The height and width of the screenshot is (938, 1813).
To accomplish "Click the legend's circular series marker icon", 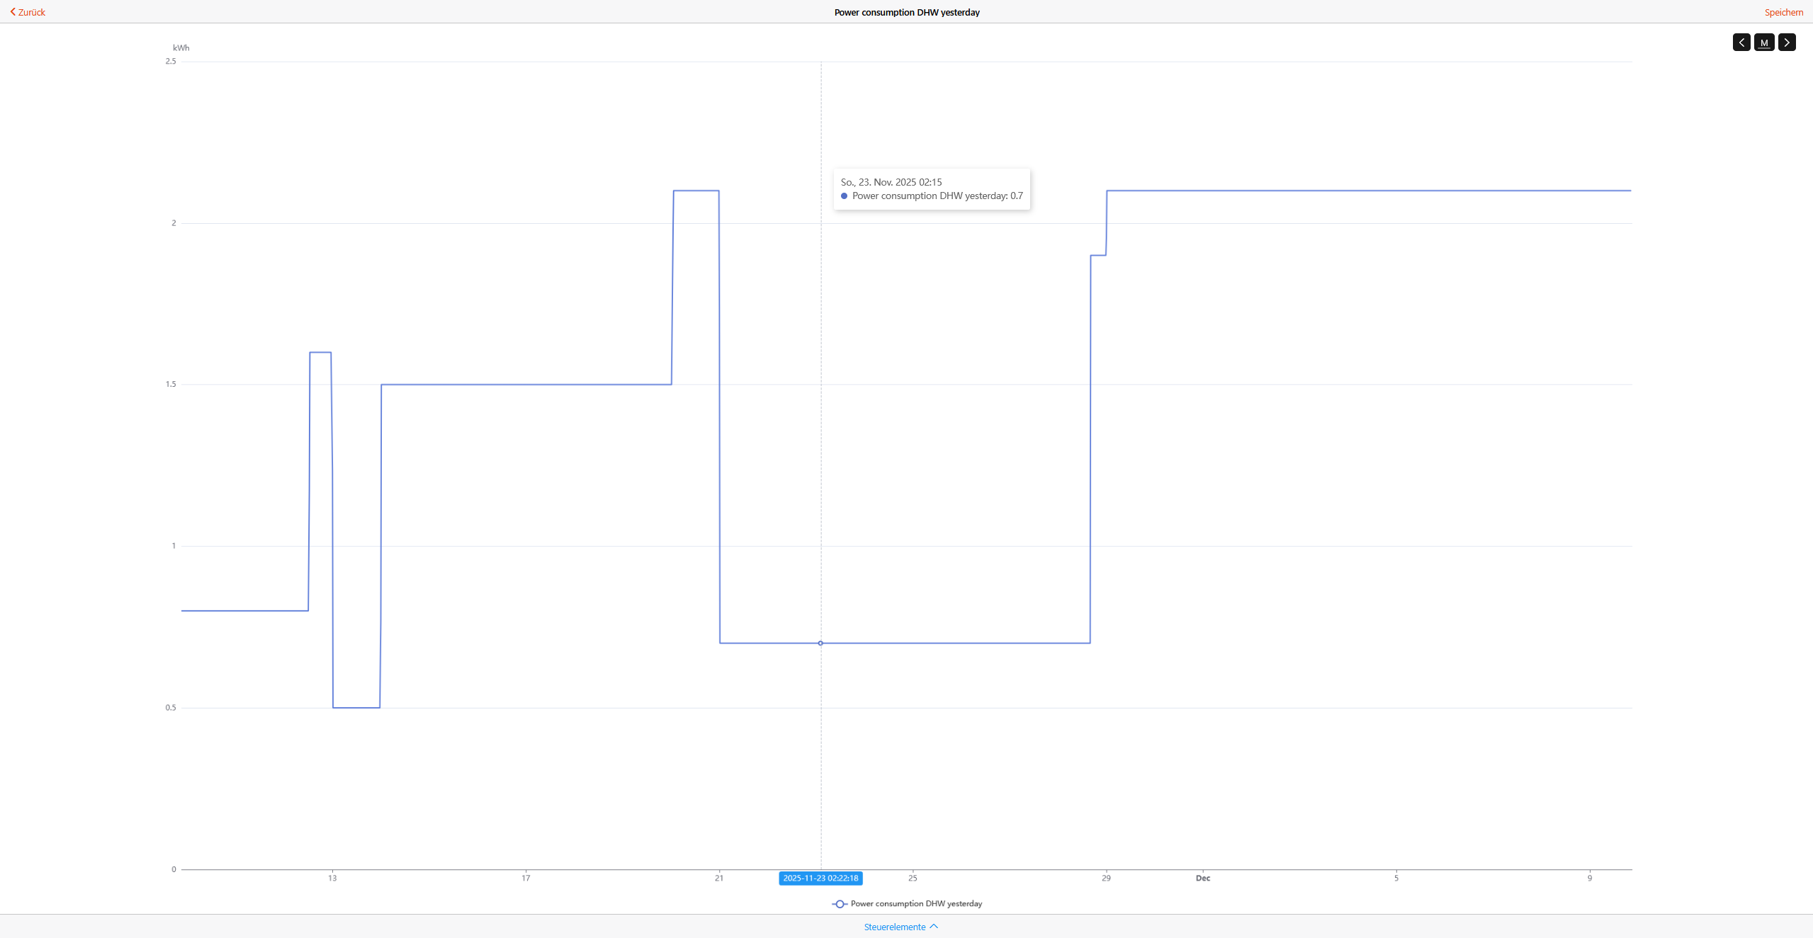I will click(x=840, y=904).
